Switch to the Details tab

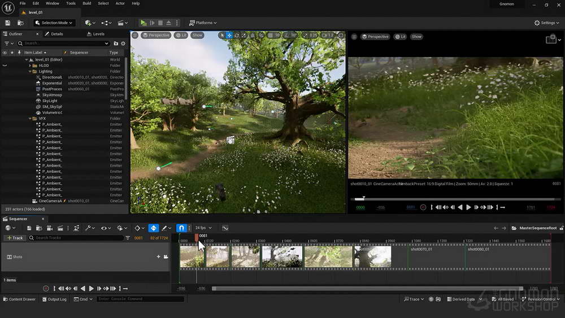pos(54,34)
